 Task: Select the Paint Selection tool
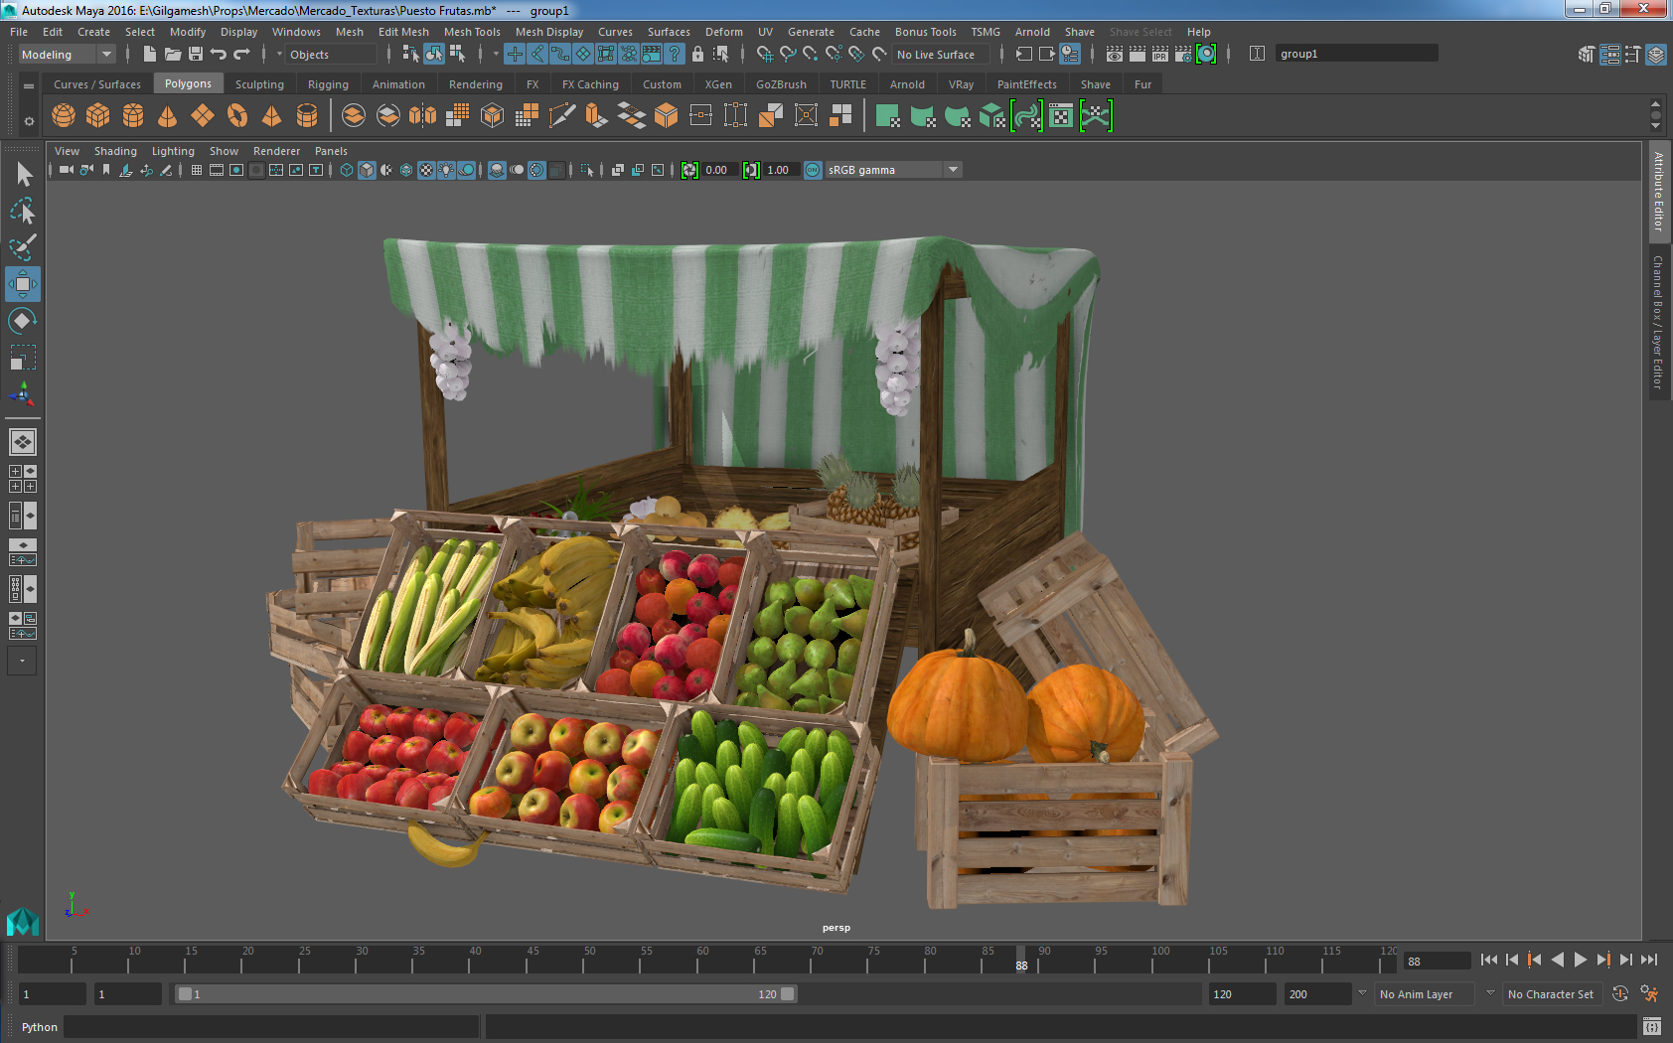click(22, 247)
